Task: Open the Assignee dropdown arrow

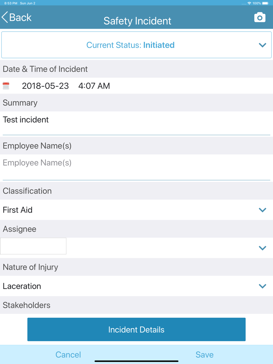Action: pos(262,248)
